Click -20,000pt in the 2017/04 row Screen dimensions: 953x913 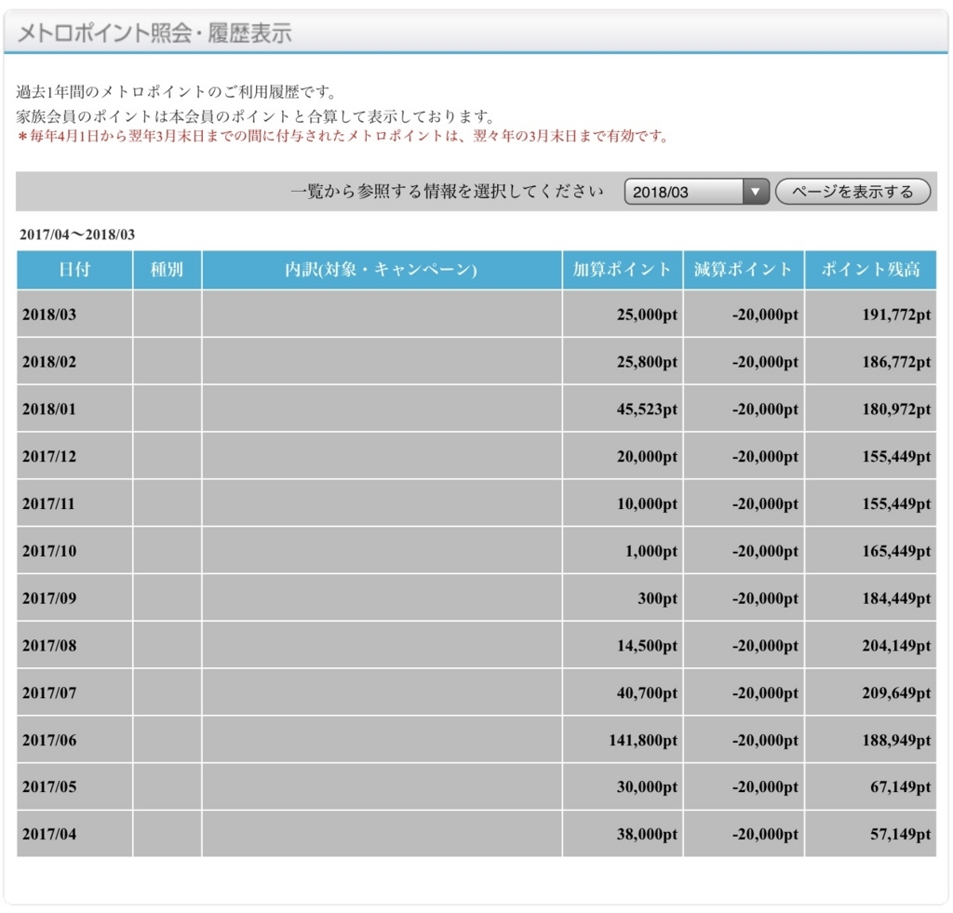[x=765, y=835]
